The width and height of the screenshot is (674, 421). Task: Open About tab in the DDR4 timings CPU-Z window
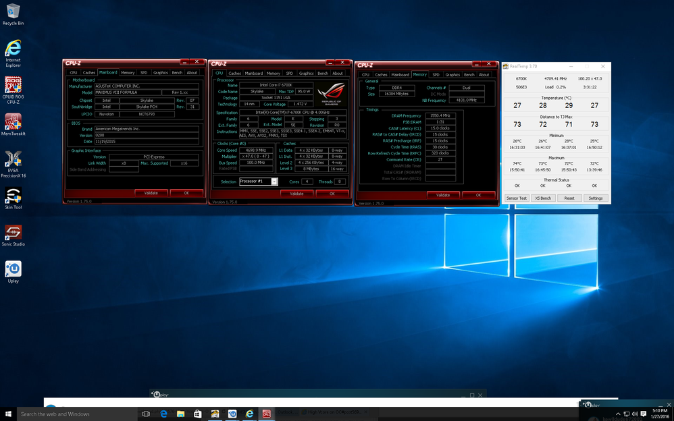click(x=484, y=75)
